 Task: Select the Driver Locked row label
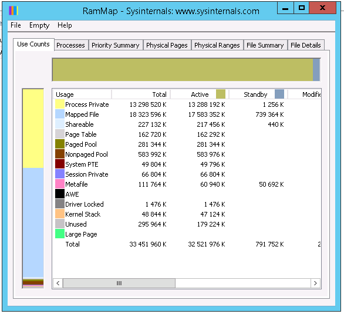click(x=85, y=204)
